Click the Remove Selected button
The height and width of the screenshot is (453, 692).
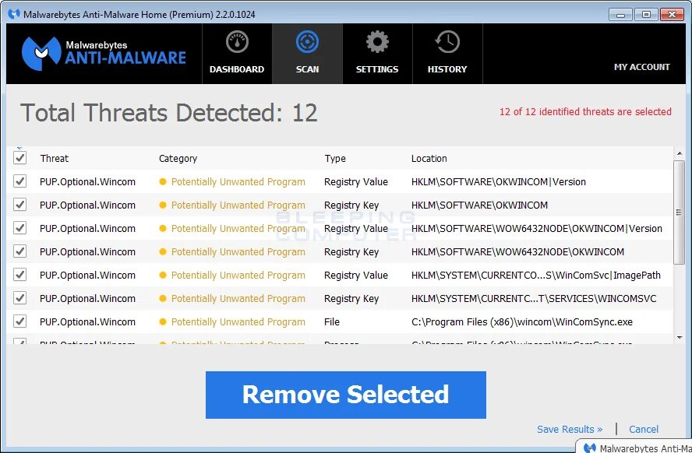(x=345, y=395)
